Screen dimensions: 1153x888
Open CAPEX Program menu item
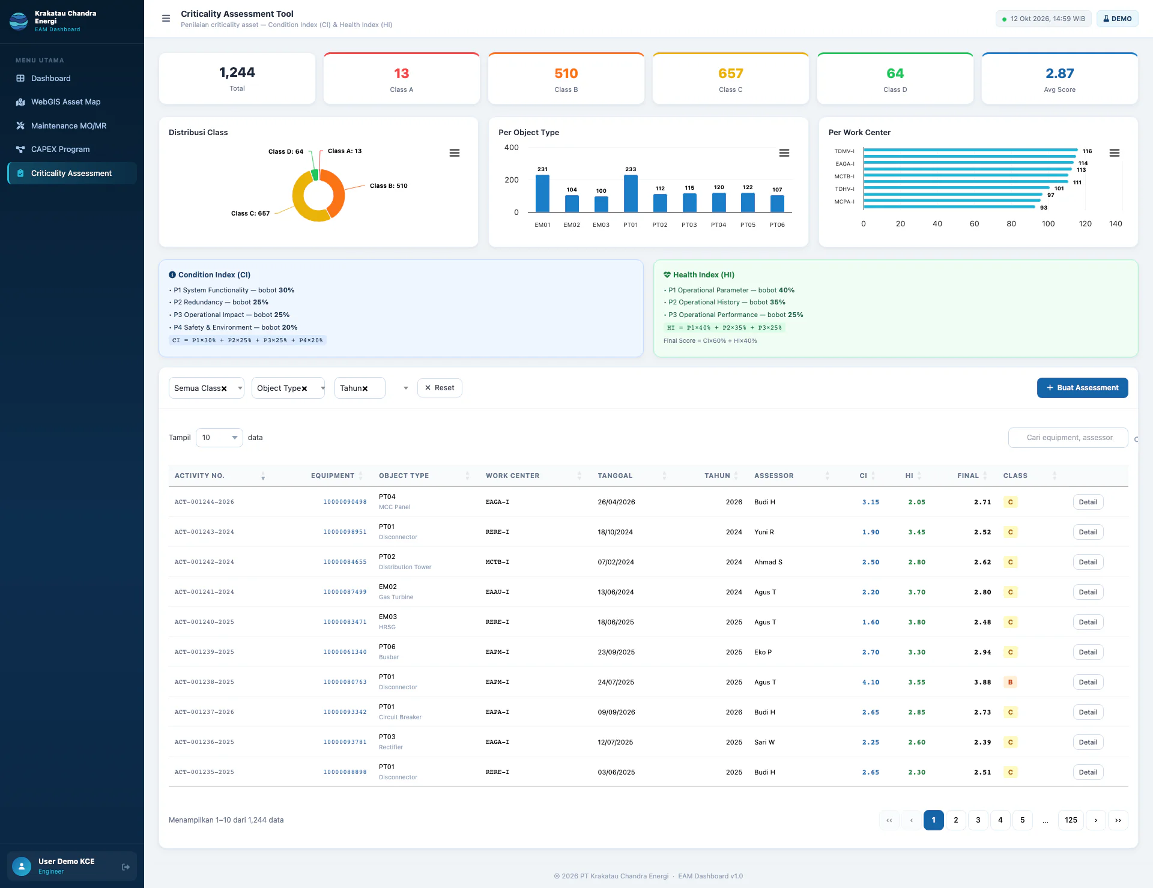[72, 150]
